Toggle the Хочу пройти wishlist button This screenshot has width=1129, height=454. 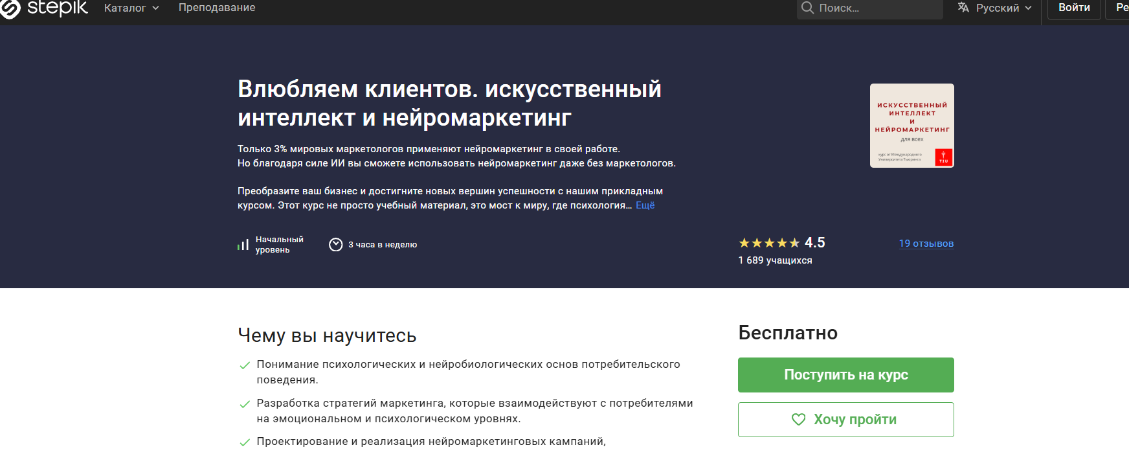pyautogui.click(x=845, y=420)
